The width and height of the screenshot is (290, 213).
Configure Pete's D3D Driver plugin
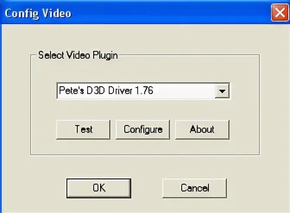click(143, 129)
